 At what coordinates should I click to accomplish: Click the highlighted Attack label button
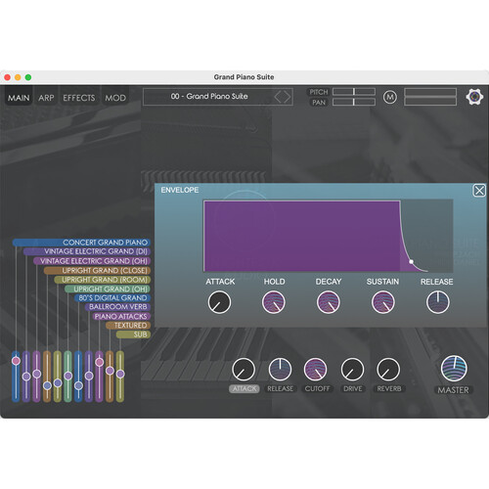(x=244, y=388)
